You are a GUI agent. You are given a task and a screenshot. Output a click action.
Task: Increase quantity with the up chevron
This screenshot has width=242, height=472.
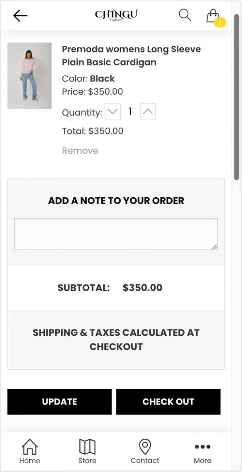(148, 112)
